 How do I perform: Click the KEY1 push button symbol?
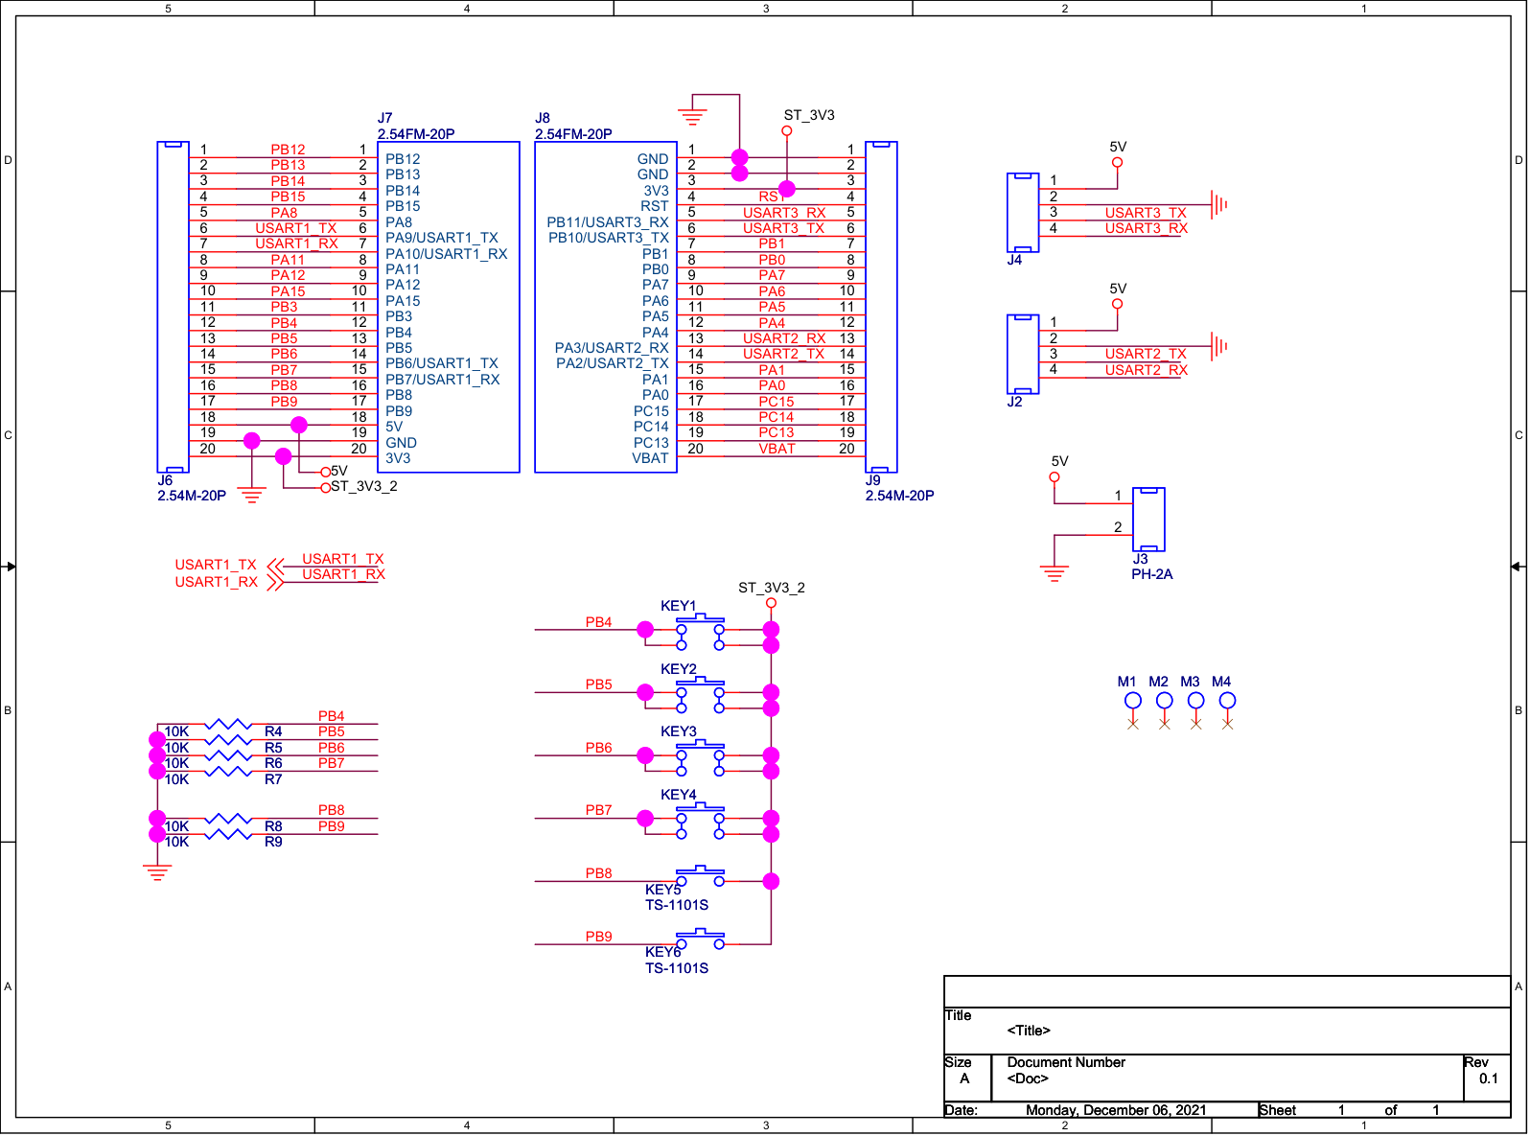tap(700, 631)
